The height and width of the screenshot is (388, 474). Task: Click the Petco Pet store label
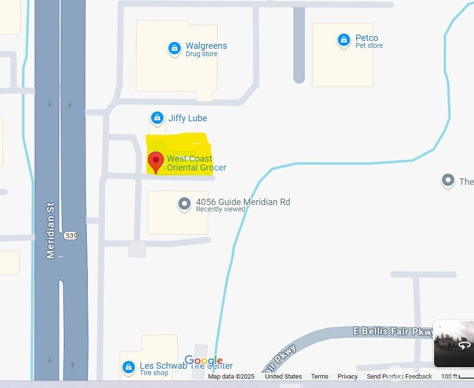tap(369, 41)
